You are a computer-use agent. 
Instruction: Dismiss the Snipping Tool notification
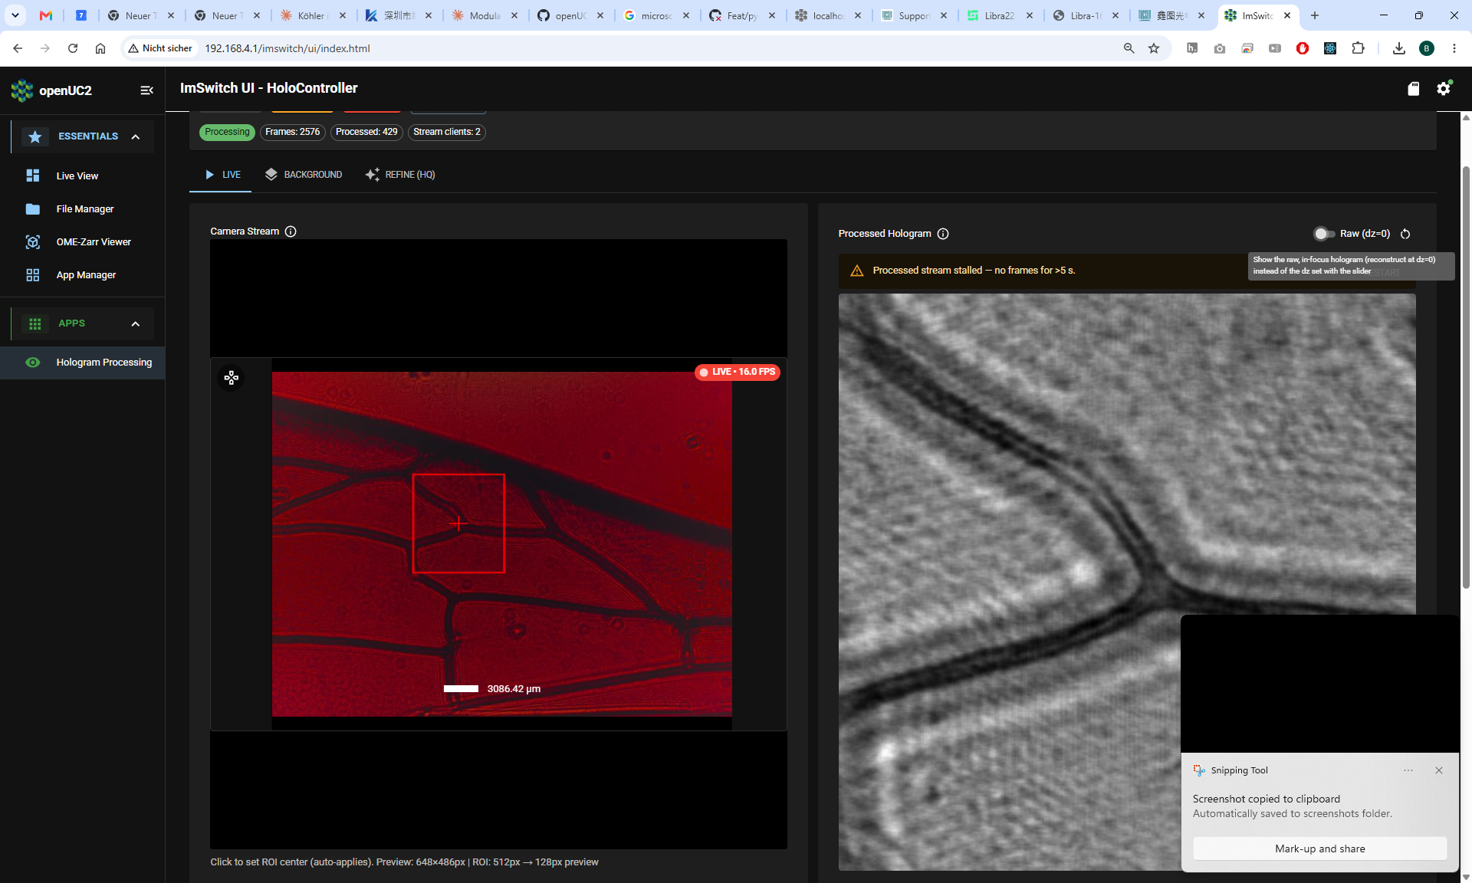click(1439, 770)
